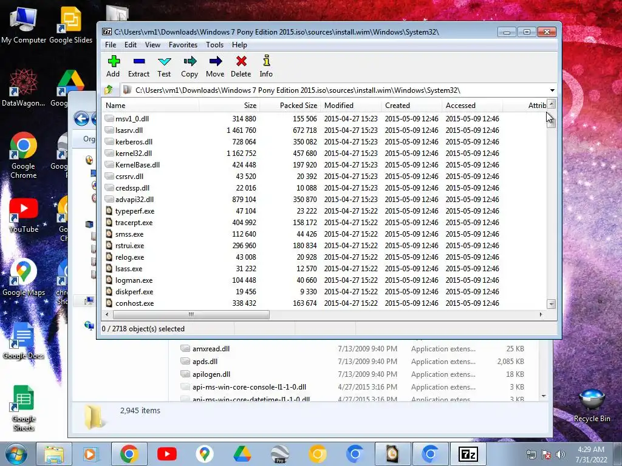622x466 pixels.
Task: Open the Tools menu
Action: coord(214,45)
